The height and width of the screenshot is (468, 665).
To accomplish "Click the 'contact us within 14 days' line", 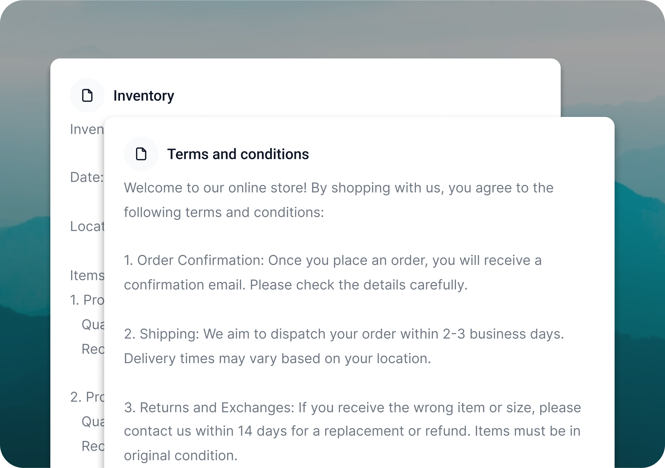I will [x=352, y=431].
